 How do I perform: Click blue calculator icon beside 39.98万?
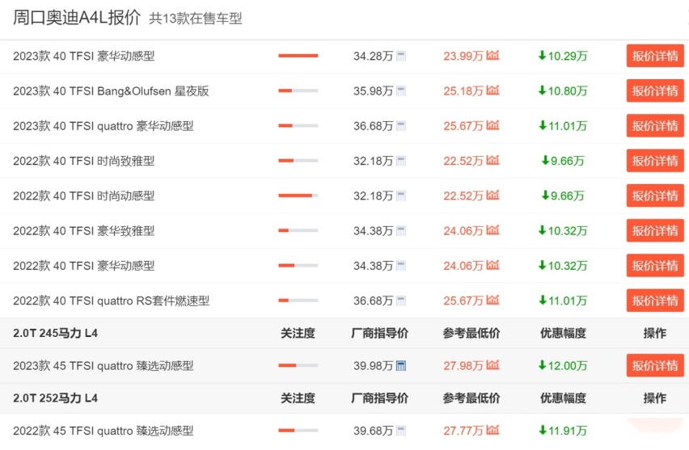coord(401,366)
